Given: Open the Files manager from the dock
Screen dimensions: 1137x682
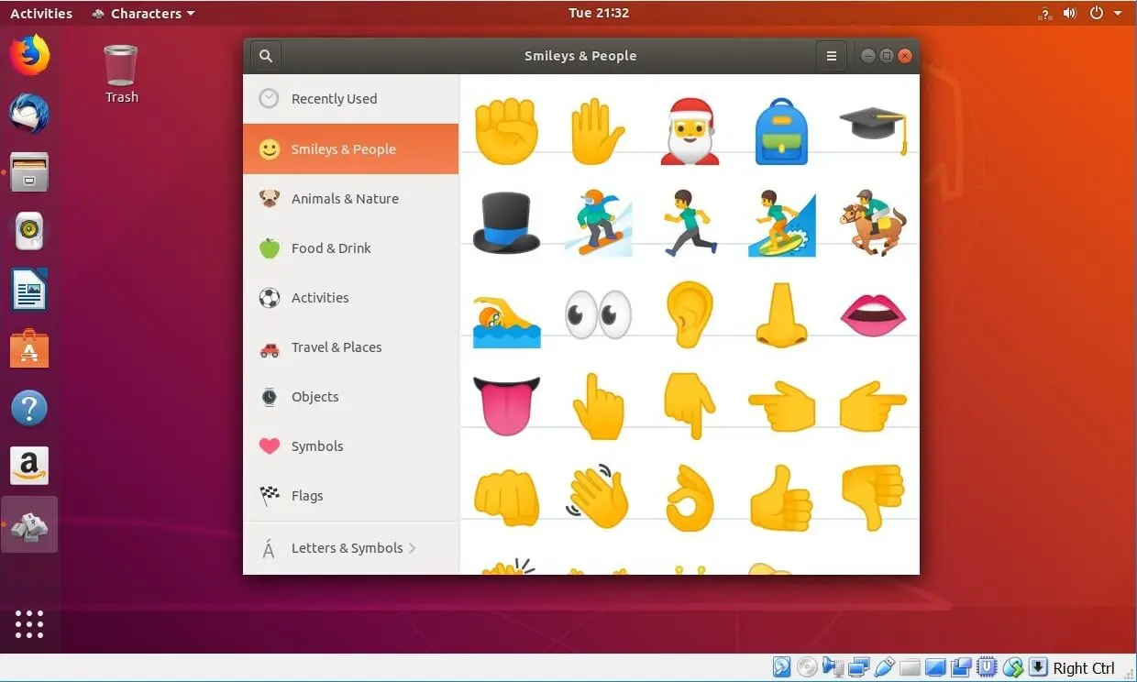Looking at the screenshot, I should coord(29,172).
